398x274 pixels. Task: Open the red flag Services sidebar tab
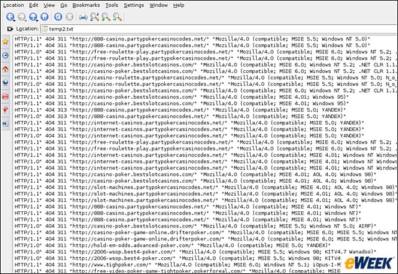[x=6, y=110]
